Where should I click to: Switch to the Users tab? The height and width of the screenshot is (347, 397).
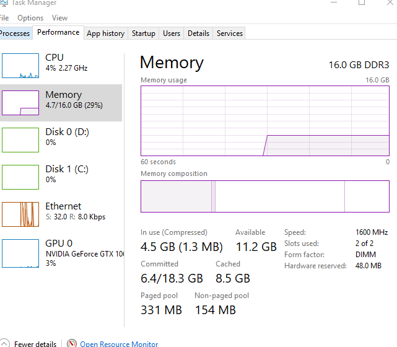[172, 33]
